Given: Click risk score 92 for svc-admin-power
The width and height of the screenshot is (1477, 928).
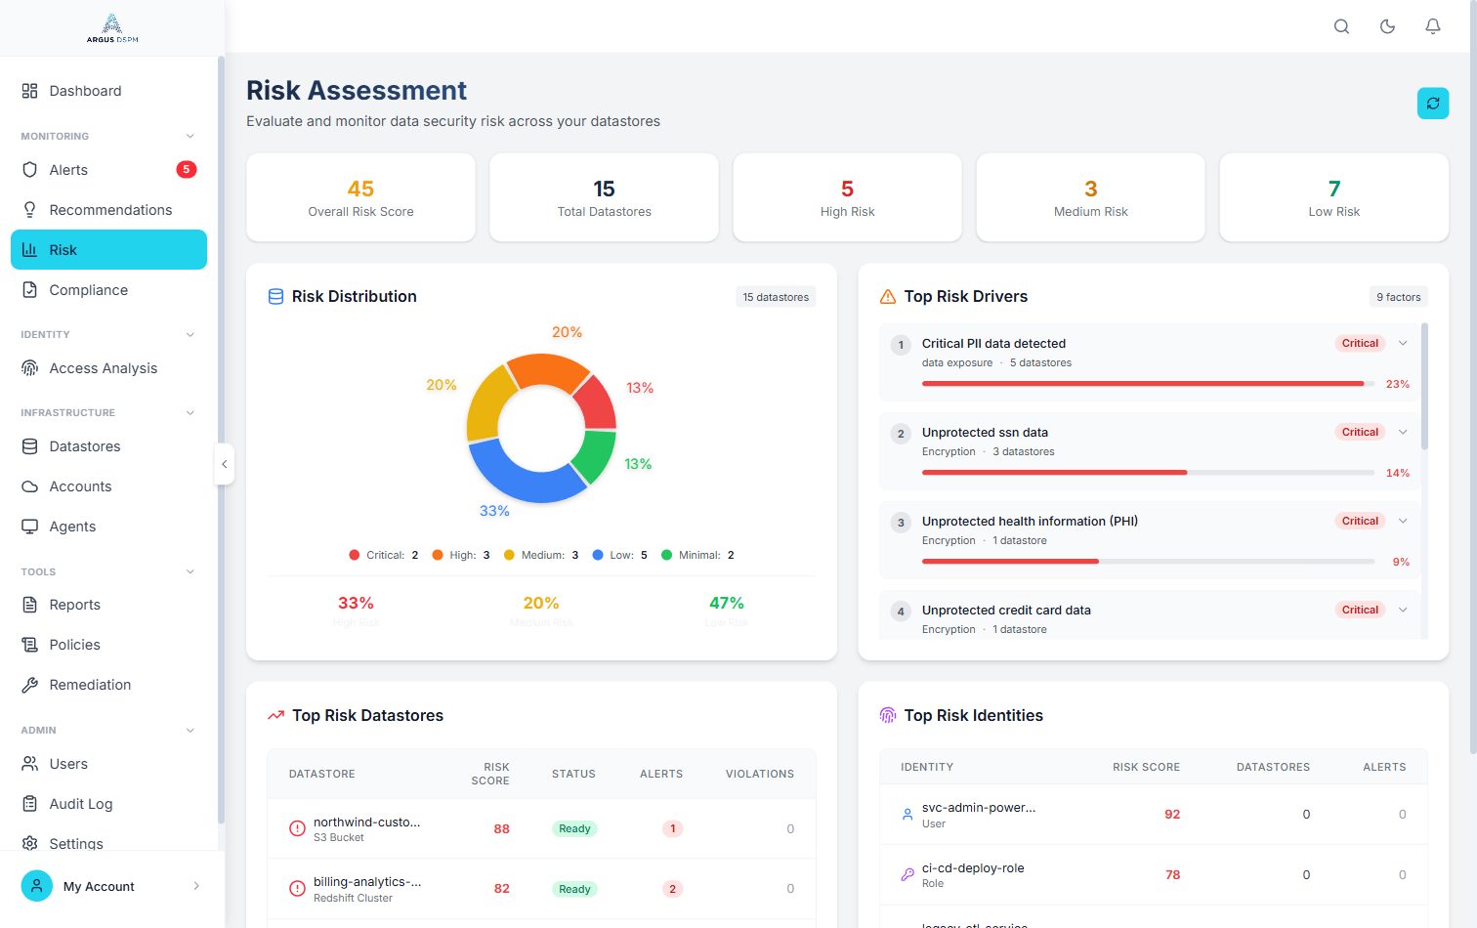Looking at the screenshot, I should tap(1172, 814).
